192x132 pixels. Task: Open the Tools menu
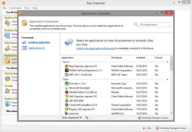coord(27,8)
